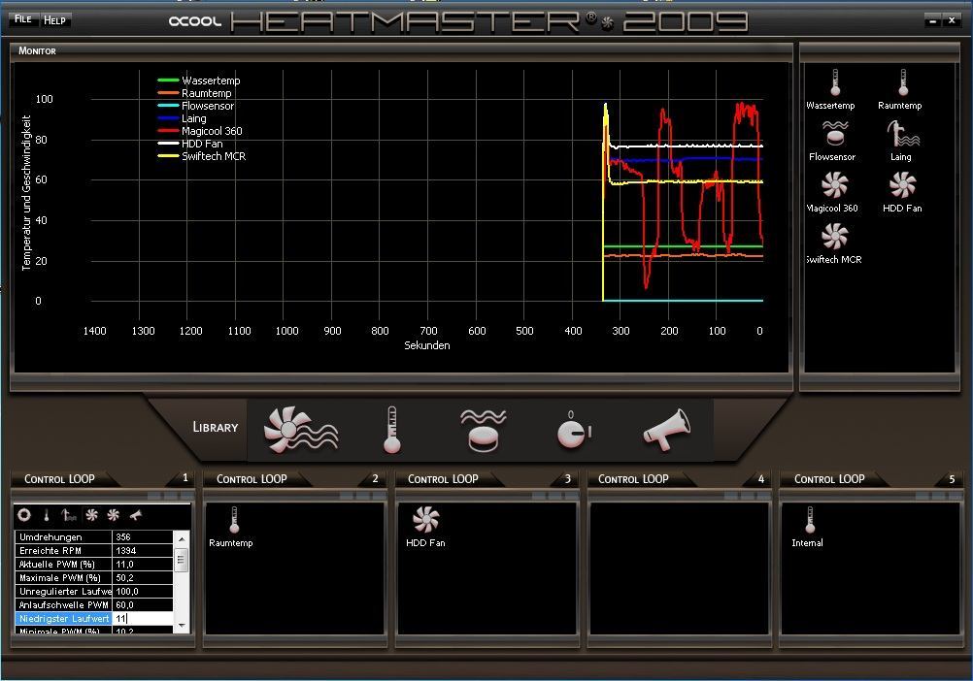
Task: Open the Help menu
Action: tap(54, 20)
